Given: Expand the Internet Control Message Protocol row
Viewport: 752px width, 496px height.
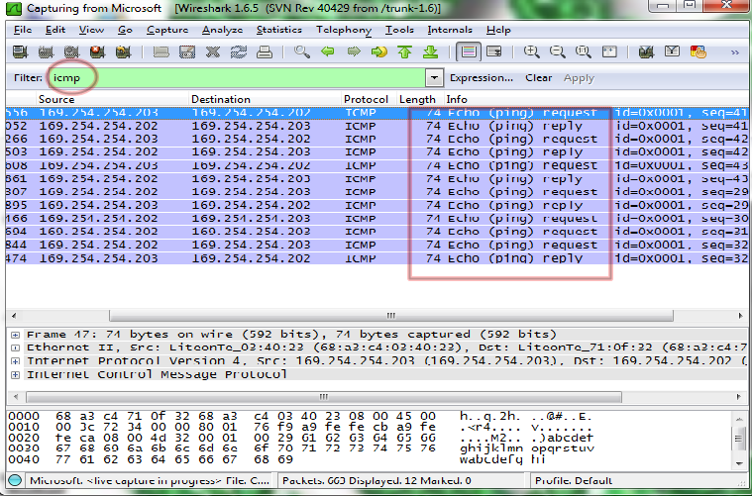Looking at the screenshot, I should pyautogui.click(x=15, y=375).
